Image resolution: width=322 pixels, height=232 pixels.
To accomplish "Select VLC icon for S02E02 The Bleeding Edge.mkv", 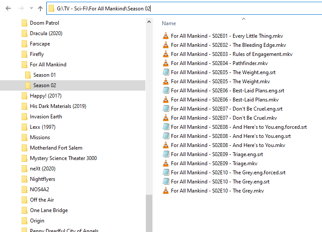I will click(166, 45).
